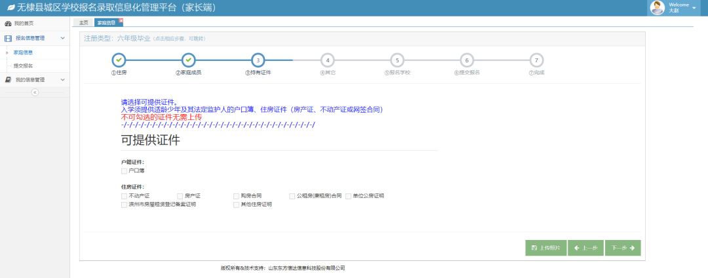Open the Welcome user dropdown arrow
708x278 pixels.
[694, 8]
